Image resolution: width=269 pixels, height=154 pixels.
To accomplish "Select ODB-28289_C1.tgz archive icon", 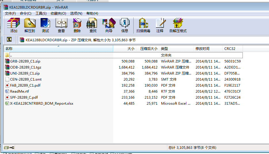I will coord(7,67).
